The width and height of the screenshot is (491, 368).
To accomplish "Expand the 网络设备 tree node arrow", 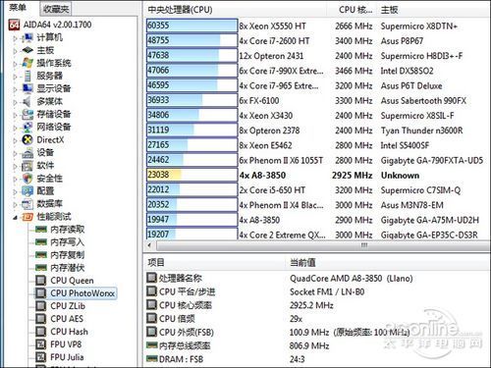I will 15,128.
